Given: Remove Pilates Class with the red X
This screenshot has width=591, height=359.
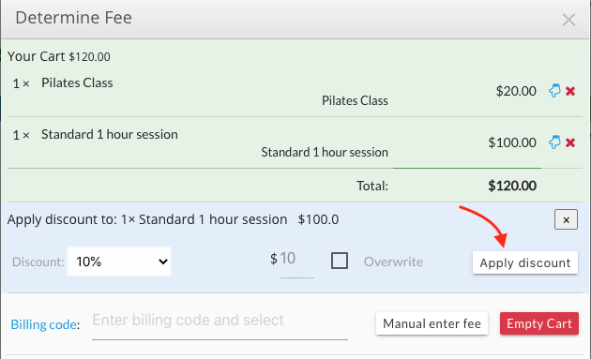Looking at the screenshot, I should click(570, 91).
